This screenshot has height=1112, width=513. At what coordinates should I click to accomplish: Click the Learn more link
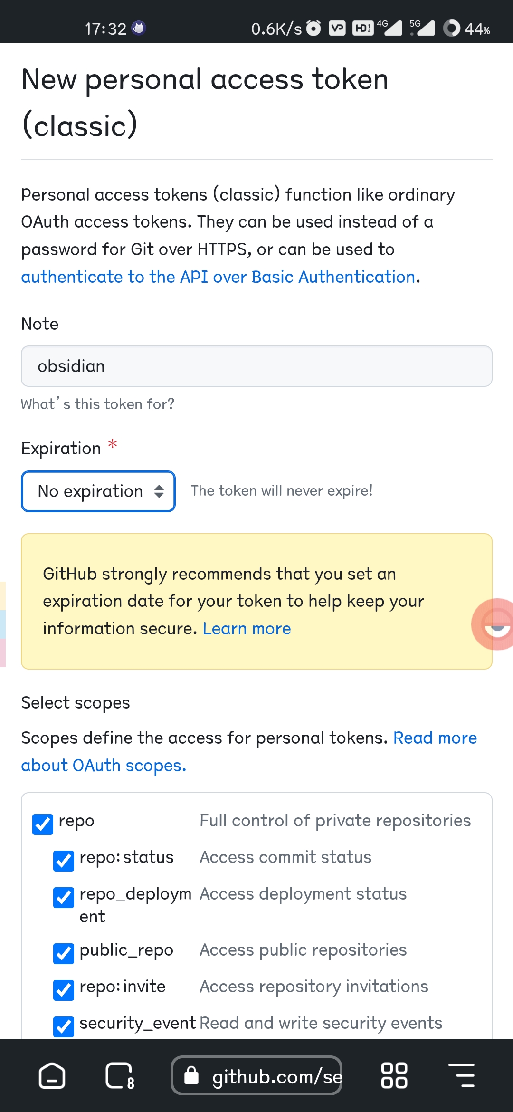click(247, 629)
